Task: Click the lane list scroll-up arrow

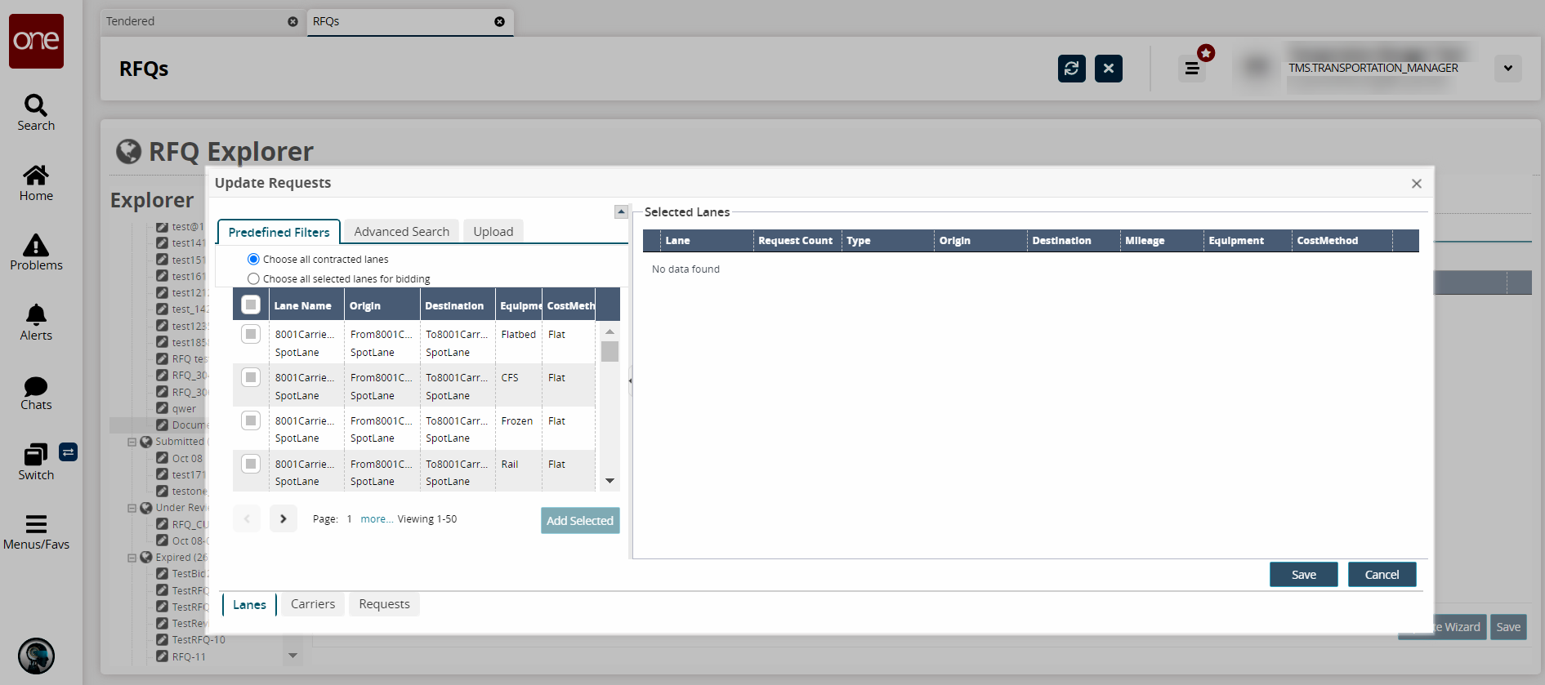Action: (610, 331)
